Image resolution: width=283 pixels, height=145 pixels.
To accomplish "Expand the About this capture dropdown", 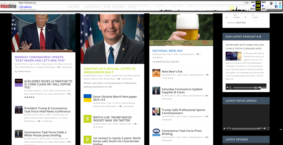I will [274, 10].
